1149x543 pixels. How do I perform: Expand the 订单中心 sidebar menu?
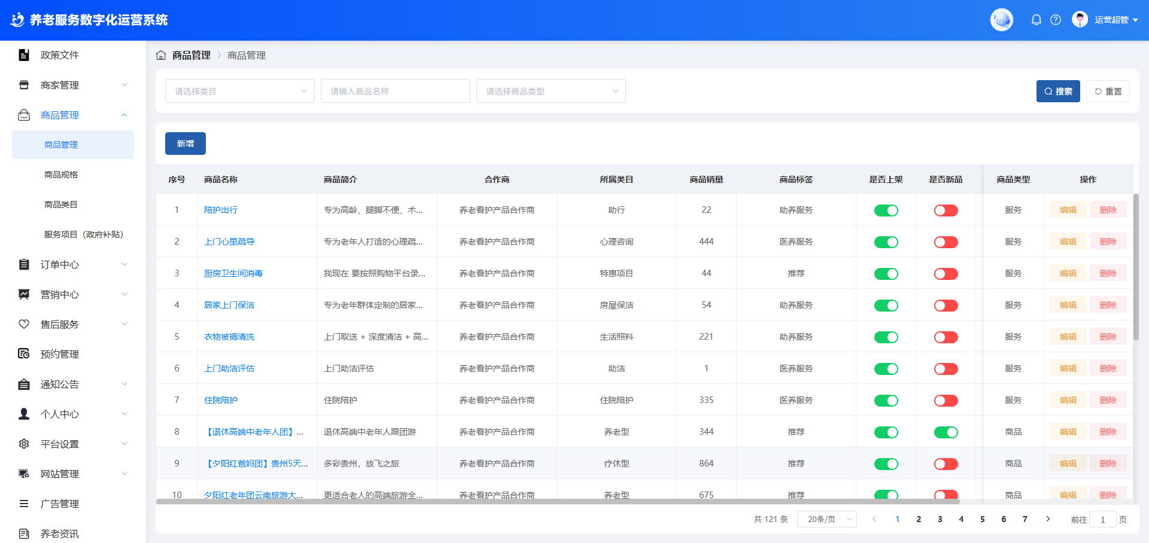[72, 264]
